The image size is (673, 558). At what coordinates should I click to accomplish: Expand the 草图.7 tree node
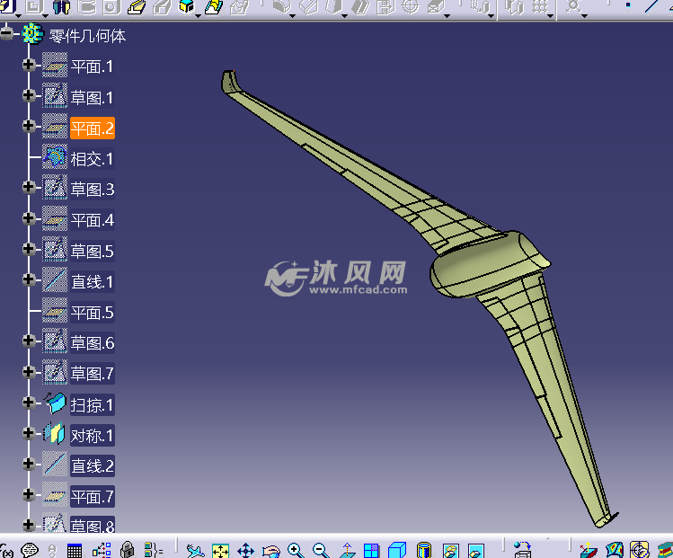(x=29, y=372)
